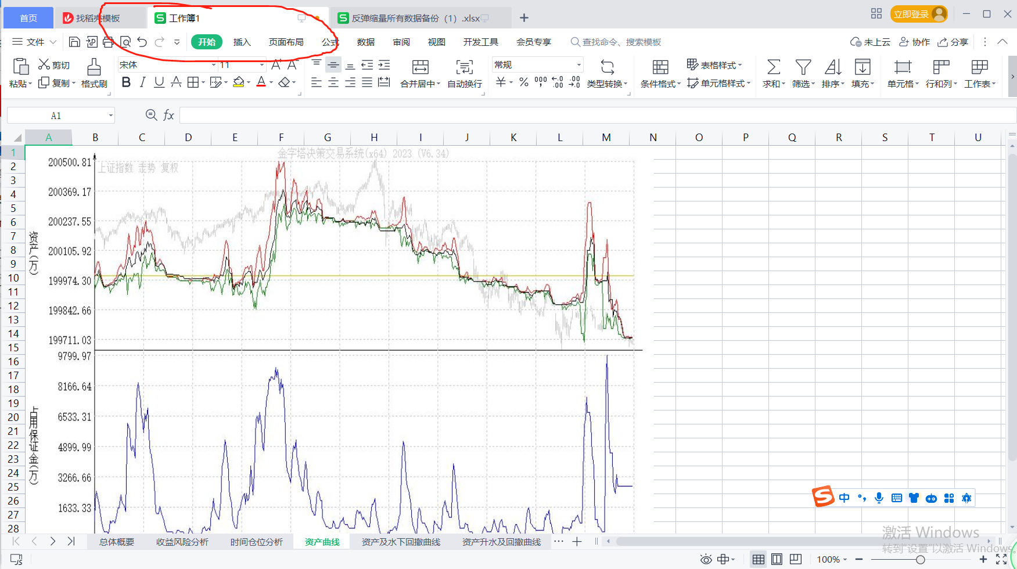The image size is (1017, 569).
Task: Click the fx insert function icon
Action: [x=168, y=116]
